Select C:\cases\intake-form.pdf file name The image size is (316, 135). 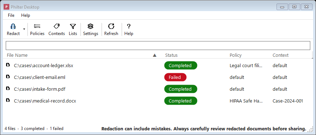click(x=39, y=89)
